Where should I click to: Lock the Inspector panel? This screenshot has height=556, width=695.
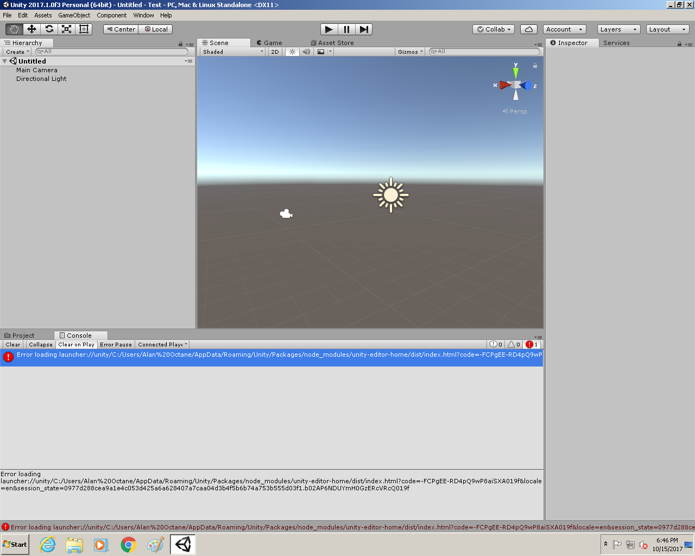(x=679, y=43)
